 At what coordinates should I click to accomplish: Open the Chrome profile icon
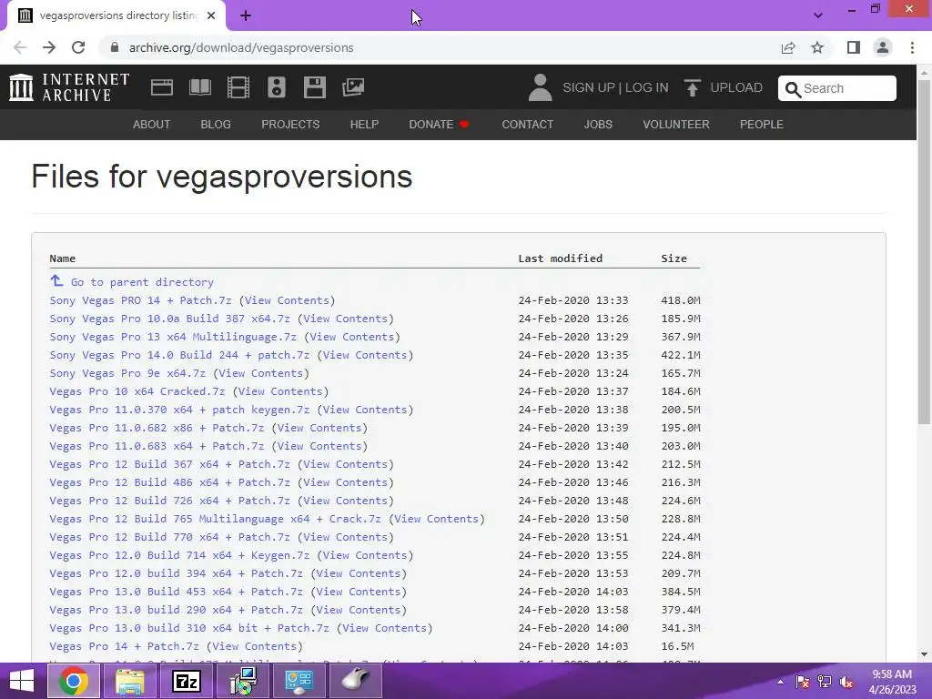point(883,47)
